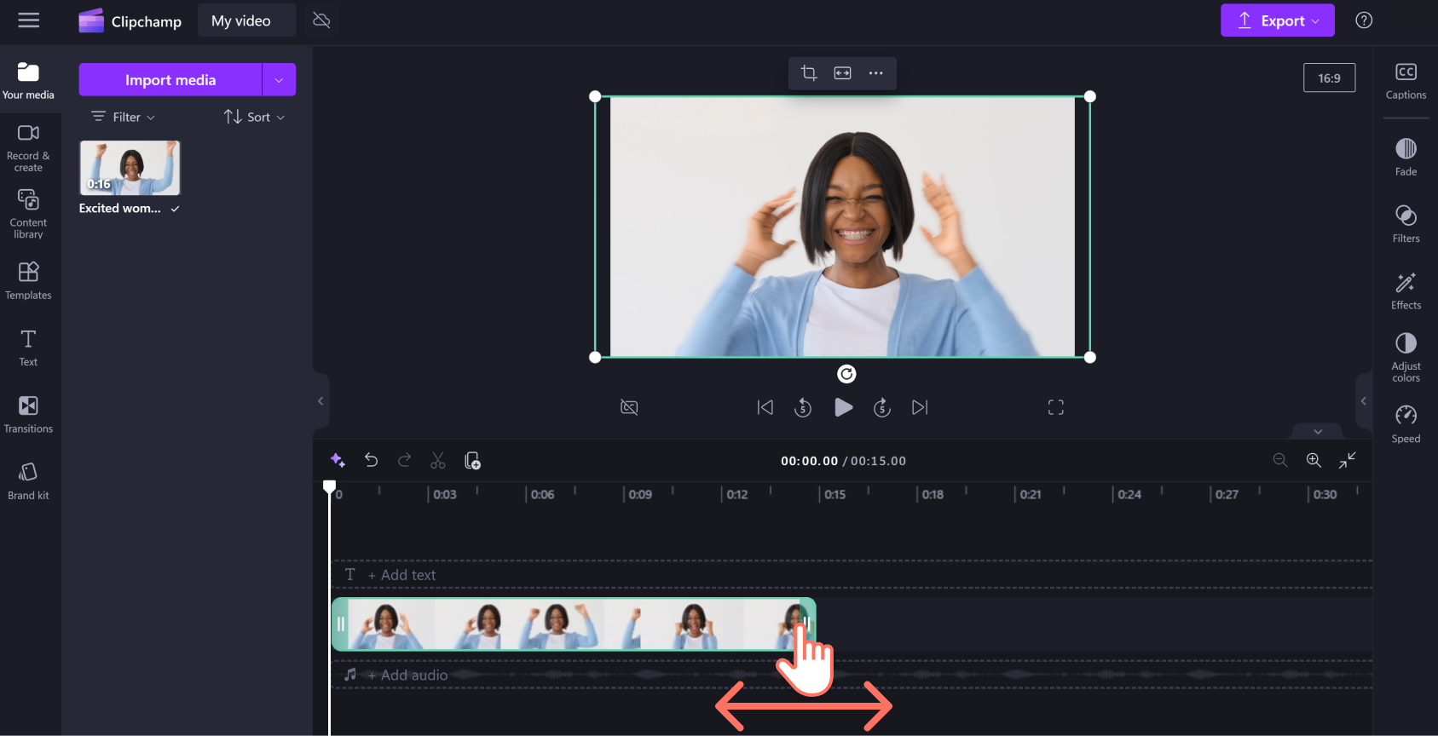1438x736 pixels.
Task: Zoom out the timeline
Action: 1280,460
